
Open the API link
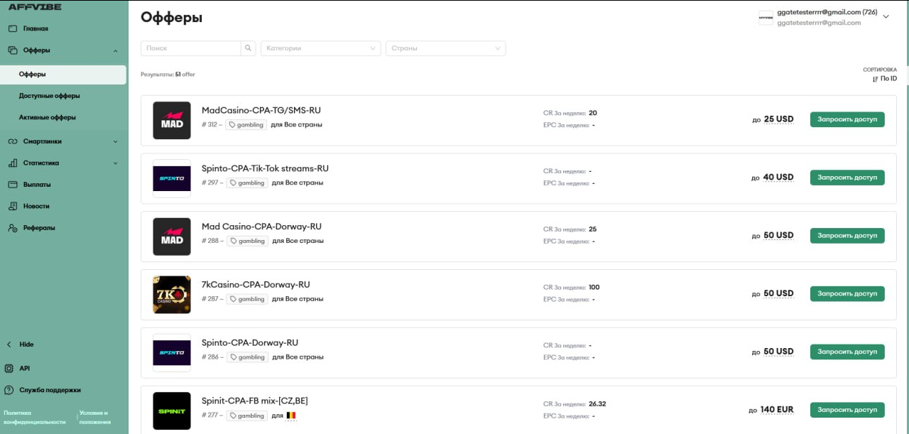click(25, 369)
